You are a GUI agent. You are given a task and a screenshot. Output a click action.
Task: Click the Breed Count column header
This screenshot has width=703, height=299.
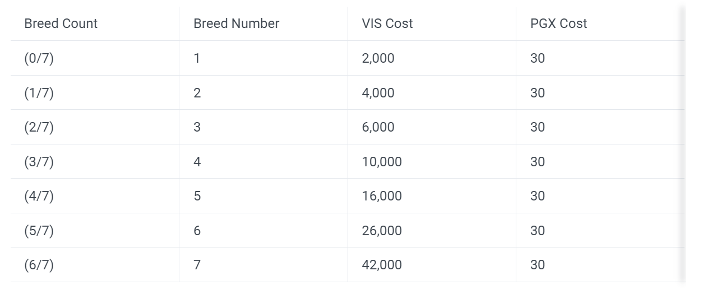coord(61,24)
